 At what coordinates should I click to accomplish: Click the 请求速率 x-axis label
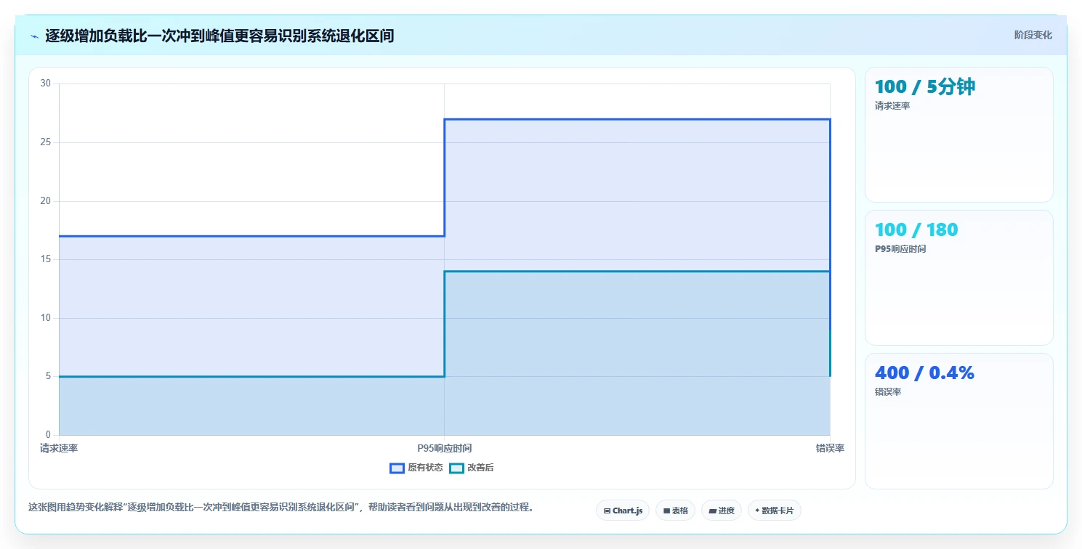[59, 449]
